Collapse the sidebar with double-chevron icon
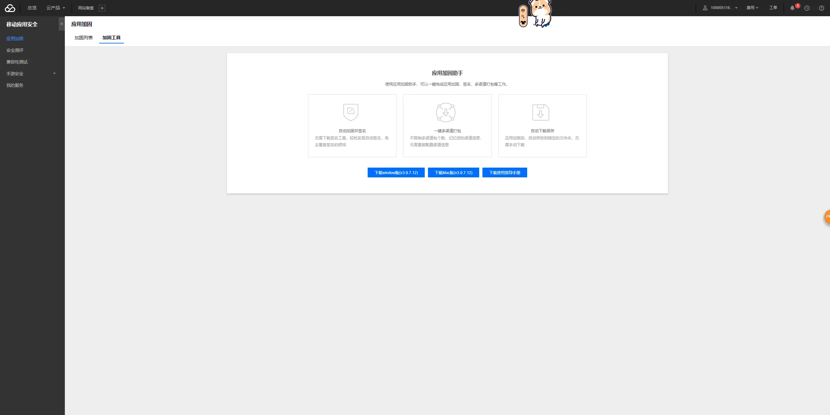This screenshot has width=830, height=415. pos(62,24)
